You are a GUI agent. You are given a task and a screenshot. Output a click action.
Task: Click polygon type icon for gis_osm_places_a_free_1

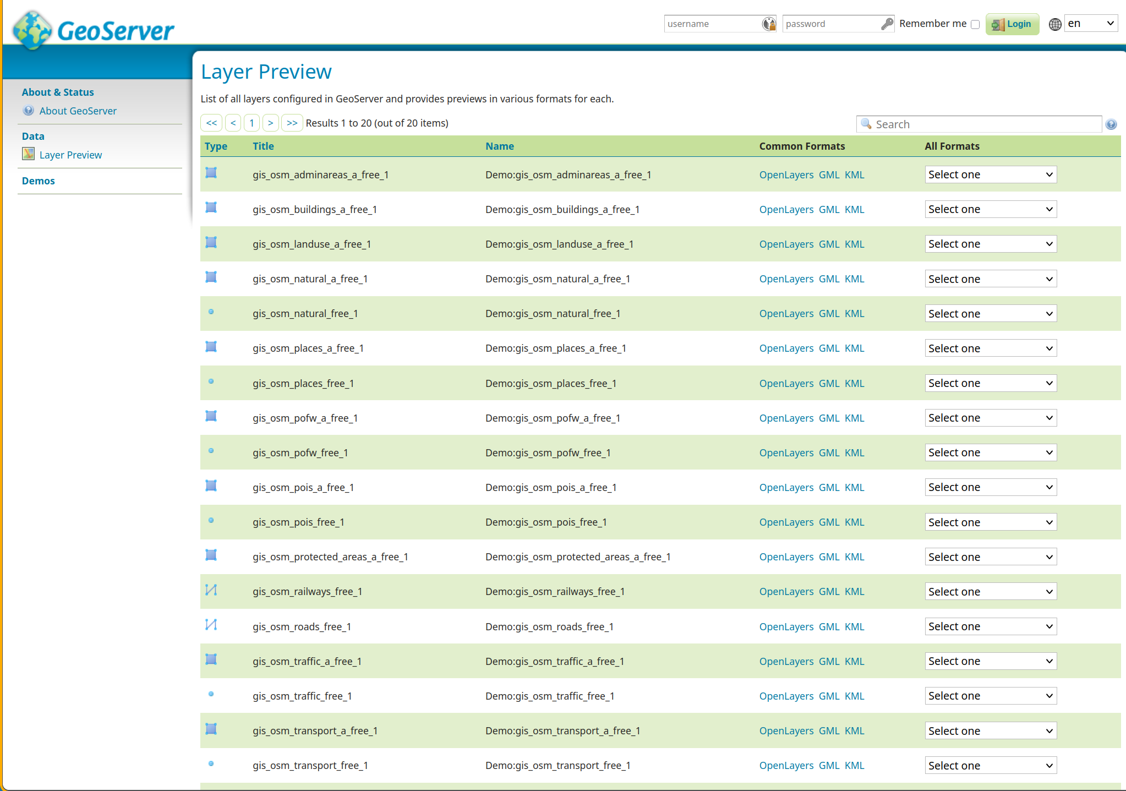coord(211,346)
